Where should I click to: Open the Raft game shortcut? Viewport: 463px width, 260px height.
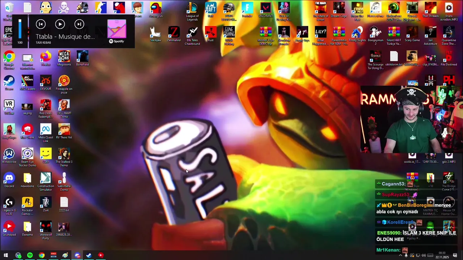point(211,10)
